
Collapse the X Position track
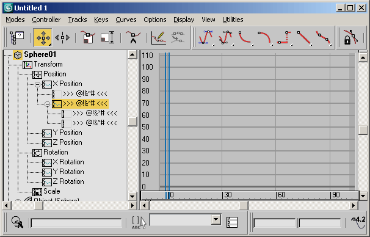click(x=37, y=84)
